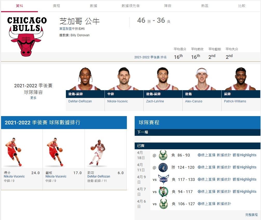Open 數據統計 for the 117 - 133 game

224,179
